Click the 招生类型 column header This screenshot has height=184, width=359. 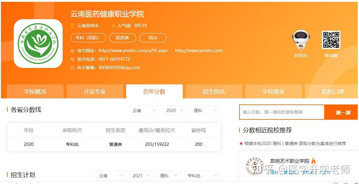115,130
